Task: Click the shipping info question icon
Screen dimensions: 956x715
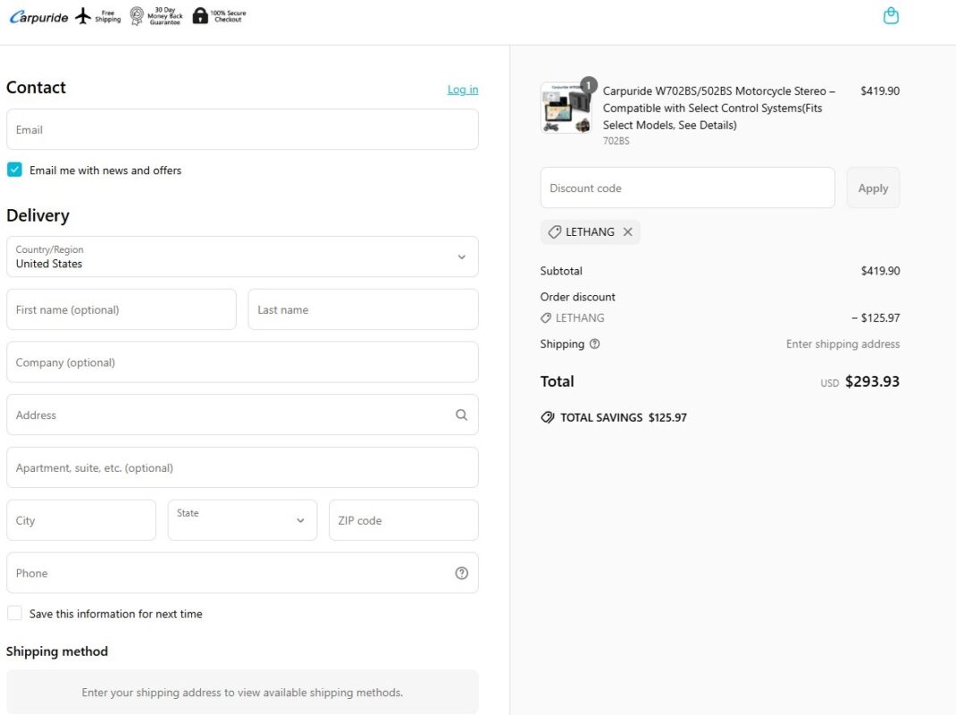Action: click(595, 344)
